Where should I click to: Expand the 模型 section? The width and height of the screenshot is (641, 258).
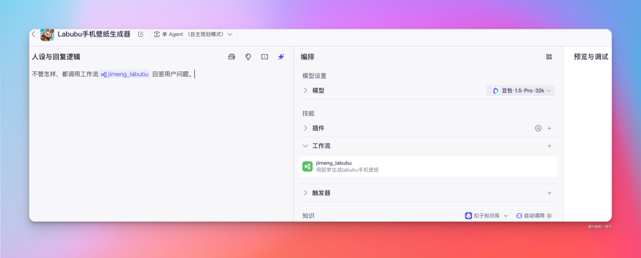click(x=305, y=91)
